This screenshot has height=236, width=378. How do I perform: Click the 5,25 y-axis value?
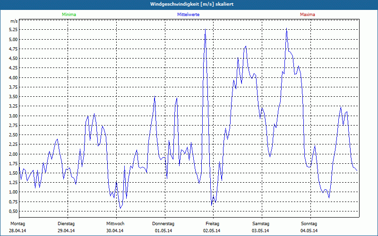(x=14, y=30)
